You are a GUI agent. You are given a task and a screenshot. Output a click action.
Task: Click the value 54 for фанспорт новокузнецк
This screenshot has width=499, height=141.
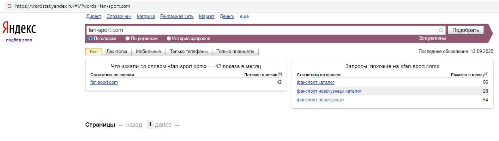pyautogui.click(x=486, y=100)
